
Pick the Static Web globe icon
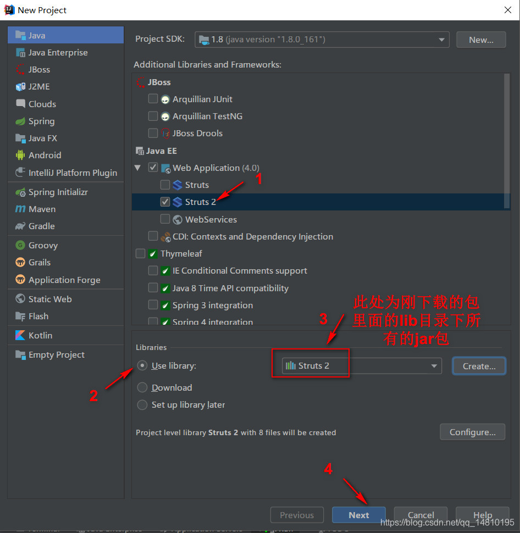pyautogui.click(x=20, y=299)
